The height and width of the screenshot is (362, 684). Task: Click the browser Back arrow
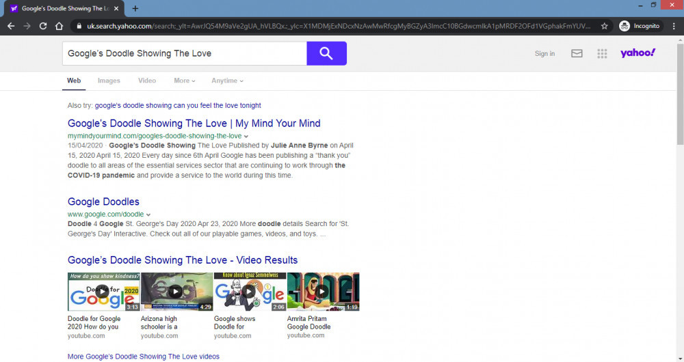(x=11, y=26)
